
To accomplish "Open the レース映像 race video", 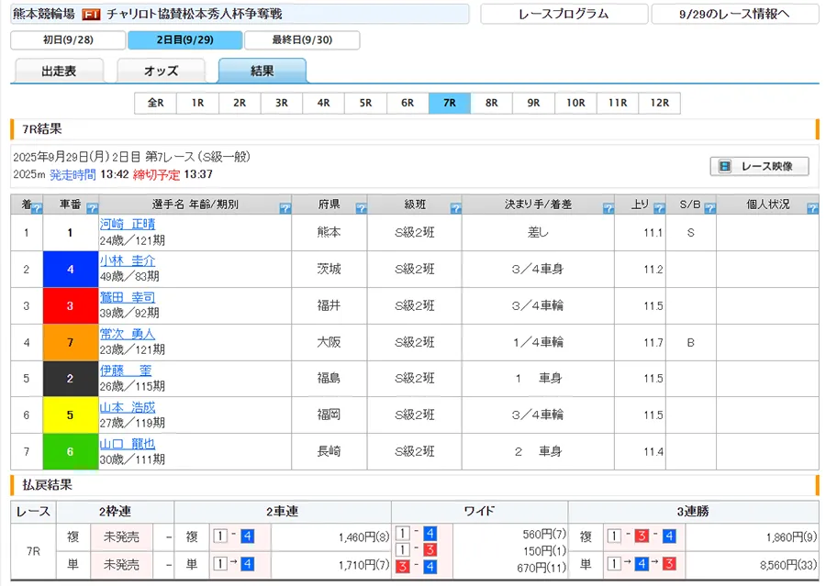I will click(759, 166).
